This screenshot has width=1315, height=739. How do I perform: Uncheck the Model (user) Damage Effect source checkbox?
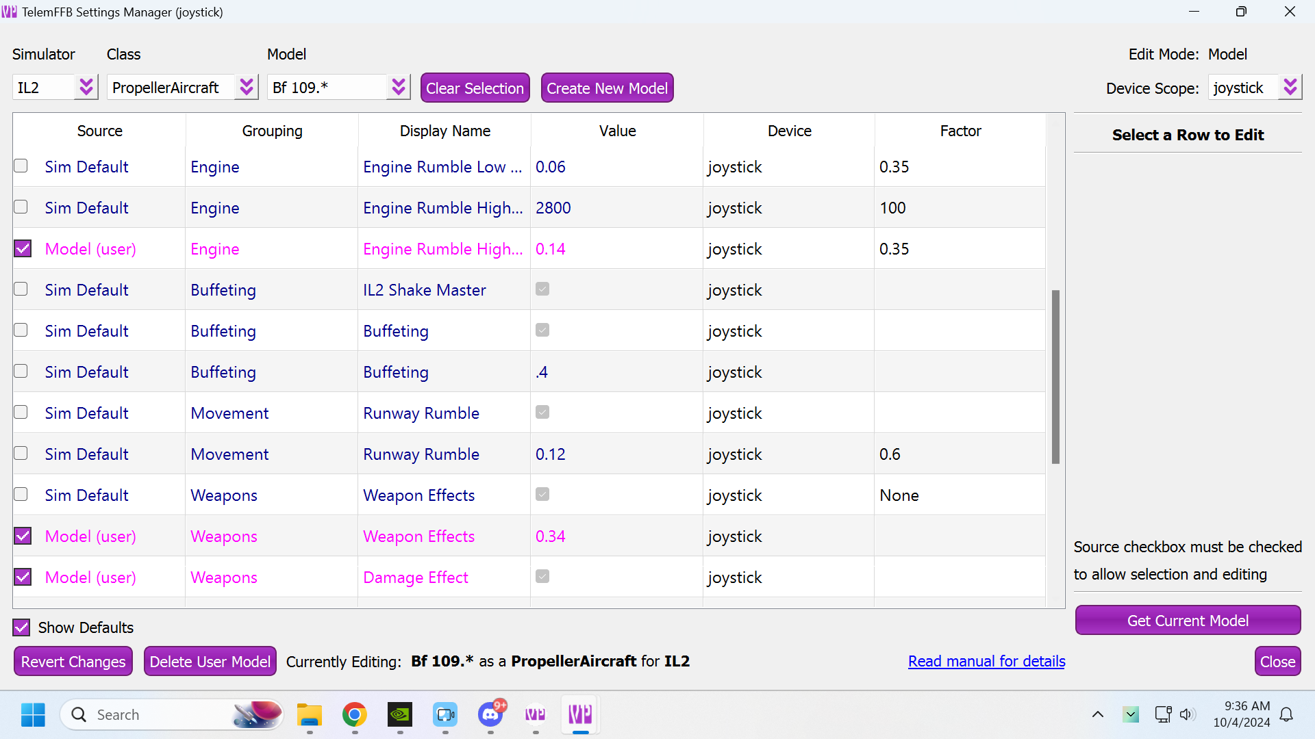coord(23,577)
